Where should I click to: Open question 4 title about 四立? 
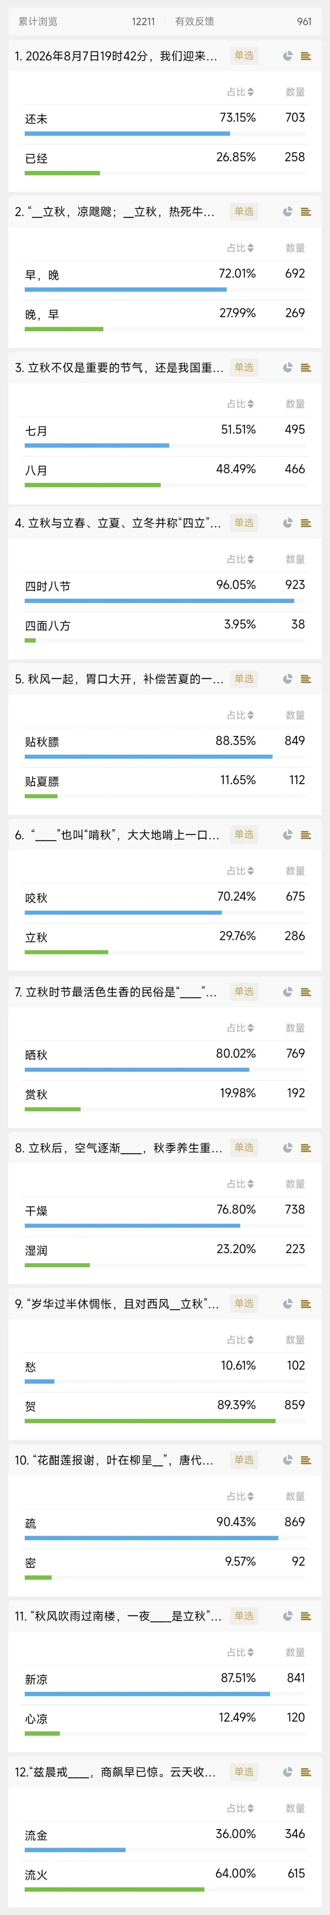click(x=118, y=523)
